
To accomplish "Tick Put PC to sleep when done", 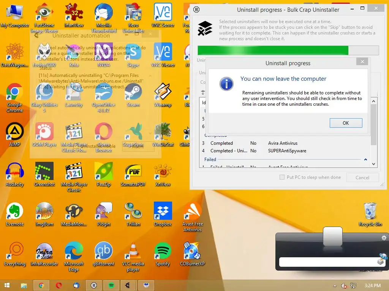I will tap(282, 177).
